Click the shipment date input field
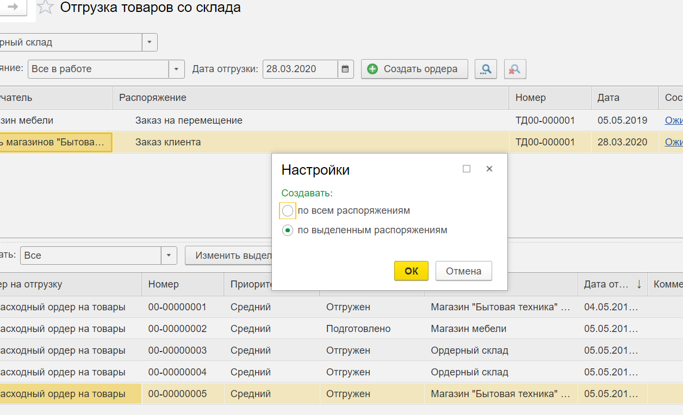Viewport: 683px width, 415px height. [300, 69]
